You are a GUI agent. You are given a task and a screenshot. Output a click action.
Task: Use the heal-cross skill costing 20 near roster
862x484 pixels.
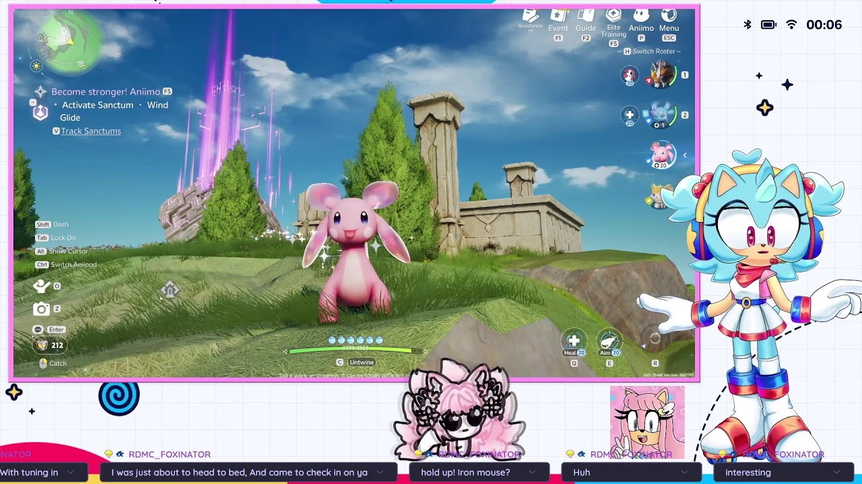(630, 116)
